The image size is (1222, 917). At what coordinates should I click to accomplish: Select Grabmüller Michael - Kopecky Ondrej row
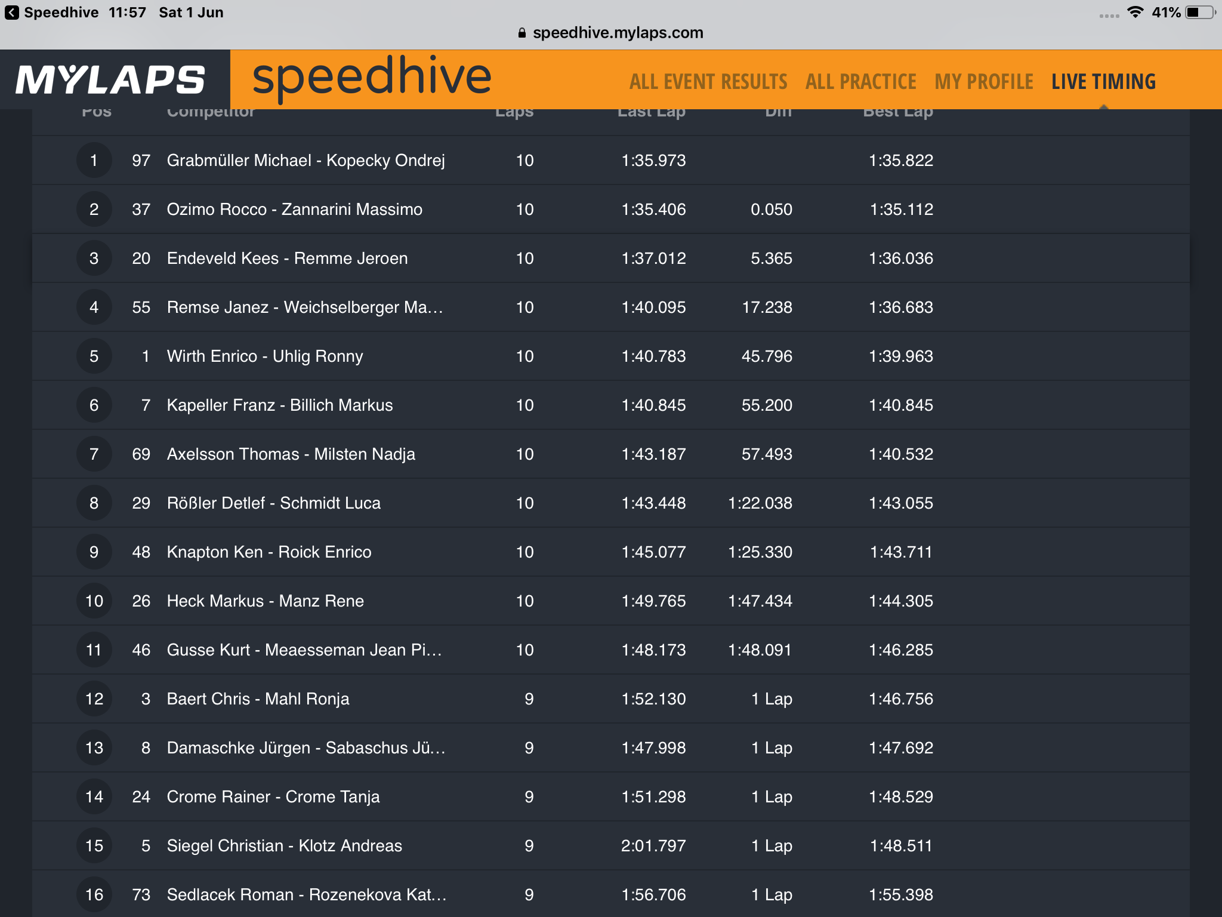point(611,160)
